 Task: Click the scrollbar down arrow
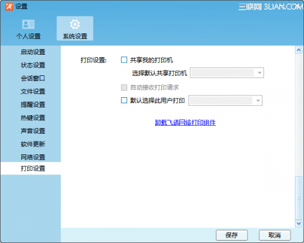[299, 224]
